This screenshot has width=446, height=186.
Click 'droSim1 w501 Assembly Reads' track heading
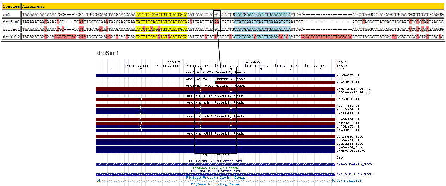[x=215, y=134]
